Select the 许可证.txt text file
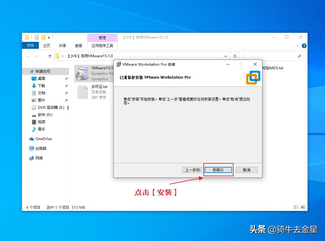325x241 pixels. pos(82,92)
